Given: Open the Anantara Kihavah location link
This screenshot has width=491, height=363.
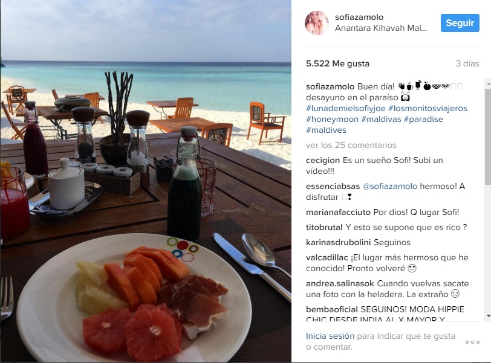Looking at the screenshot, I should pyautogui.click(x=381, y=28).
